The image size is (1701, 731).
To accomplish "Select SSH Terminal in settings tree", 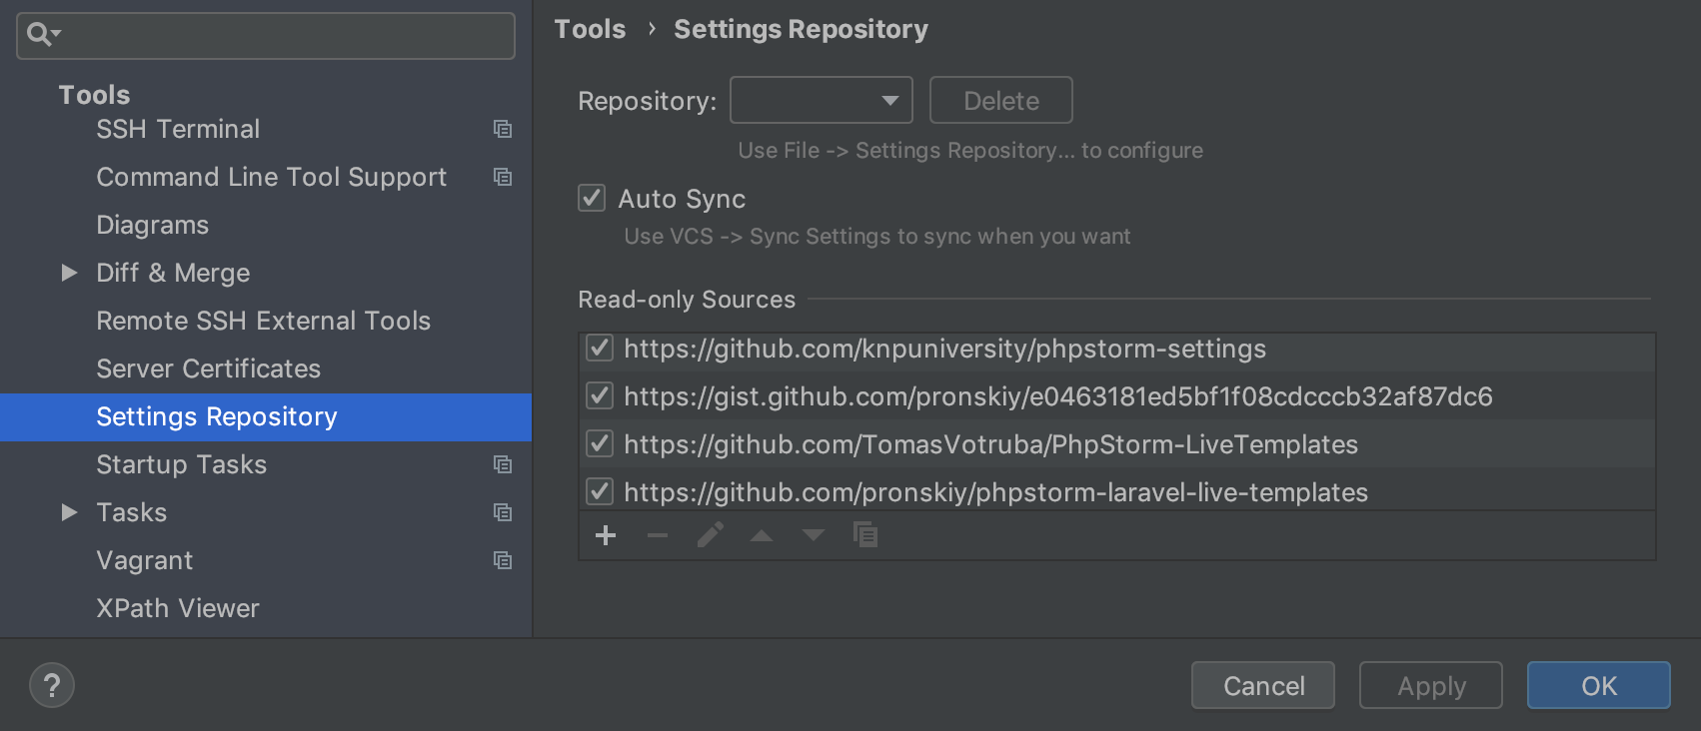I will (178, 129).
